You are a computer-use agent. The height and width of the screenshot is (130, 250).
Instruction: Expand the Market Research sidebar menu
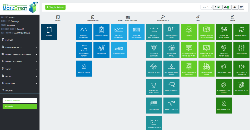click(20, 62)
